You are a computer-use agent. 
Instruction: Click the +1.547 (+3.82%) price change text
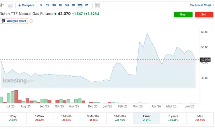click(x=86, y=14)
